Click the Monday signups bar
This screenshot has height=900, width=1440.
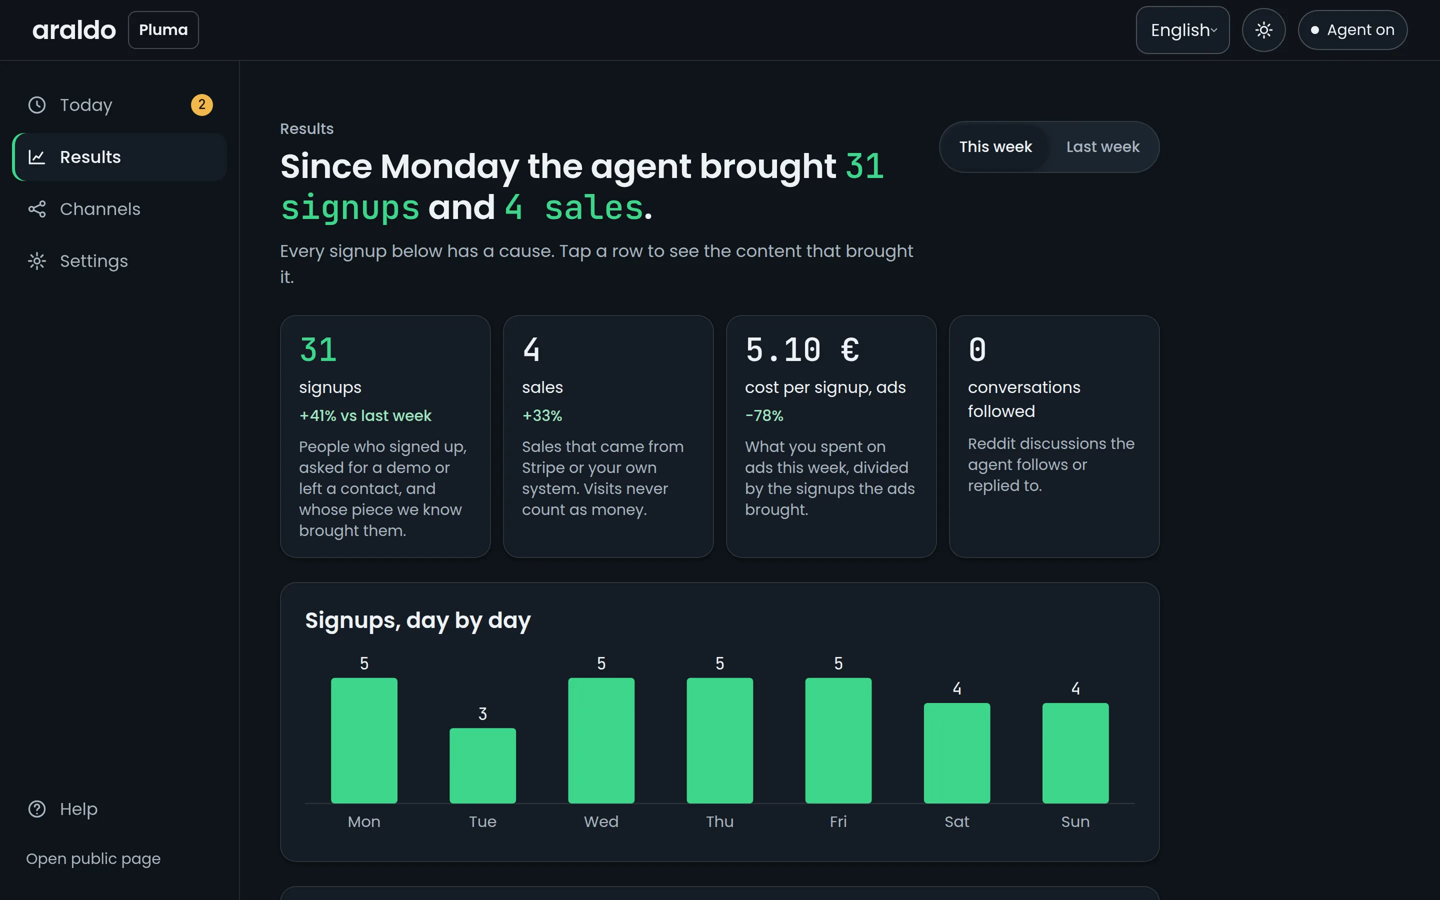pos(364,740)
